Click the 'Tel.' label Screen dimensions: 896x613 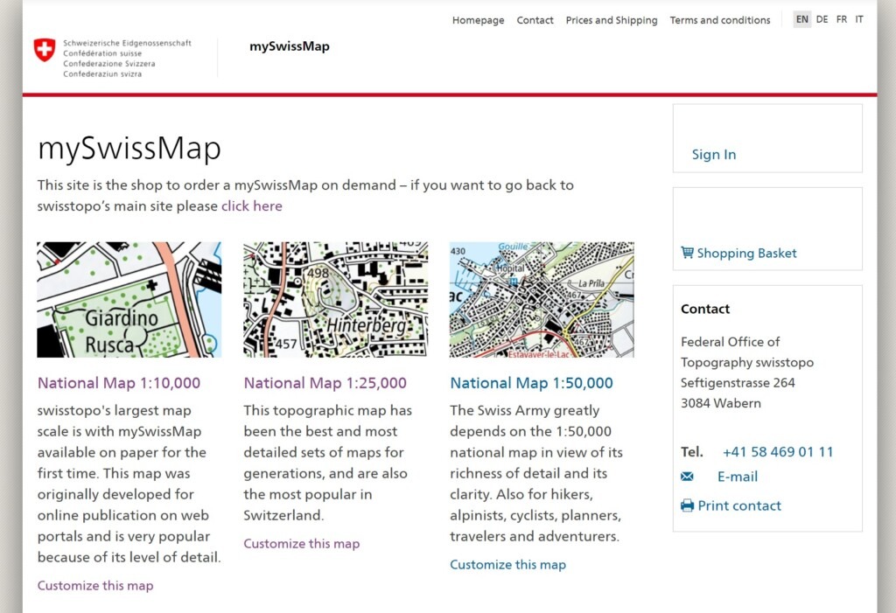(691, 452)
